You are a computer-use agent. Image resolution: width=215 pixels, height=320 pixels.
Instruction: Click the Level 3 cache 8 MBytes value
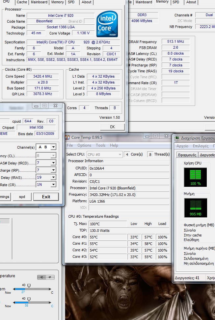pos(103,94)
